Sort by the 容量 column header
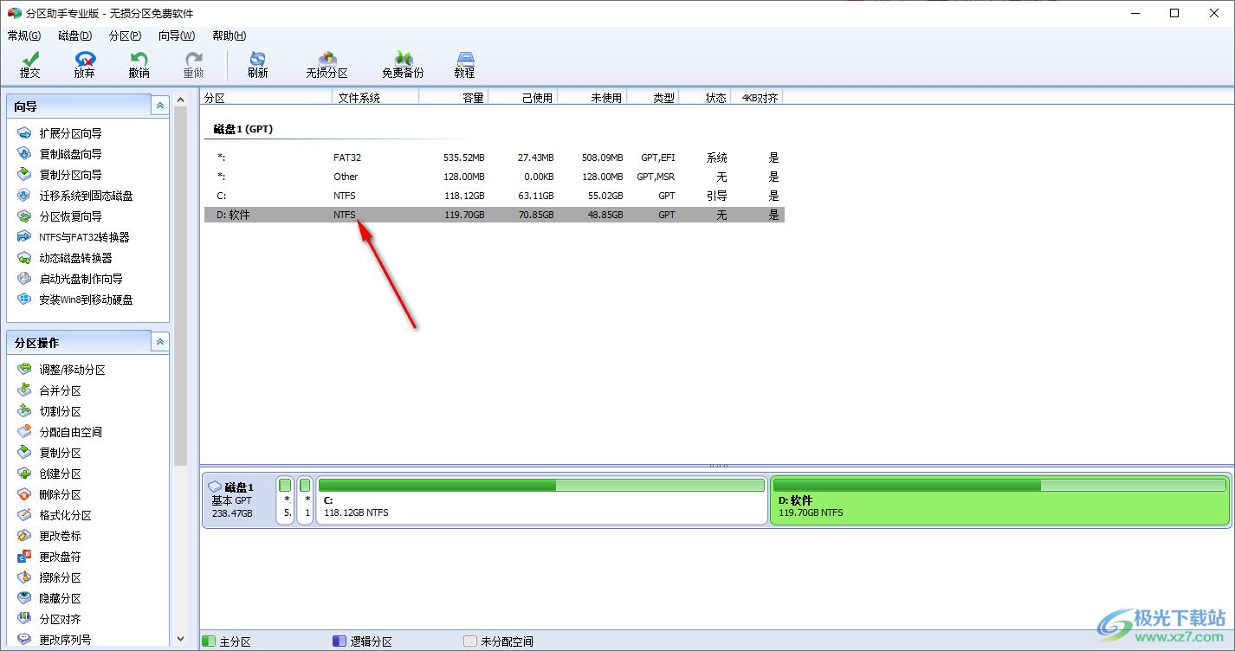The width and height of the screenshot is (1235, 651). (454, 98)
